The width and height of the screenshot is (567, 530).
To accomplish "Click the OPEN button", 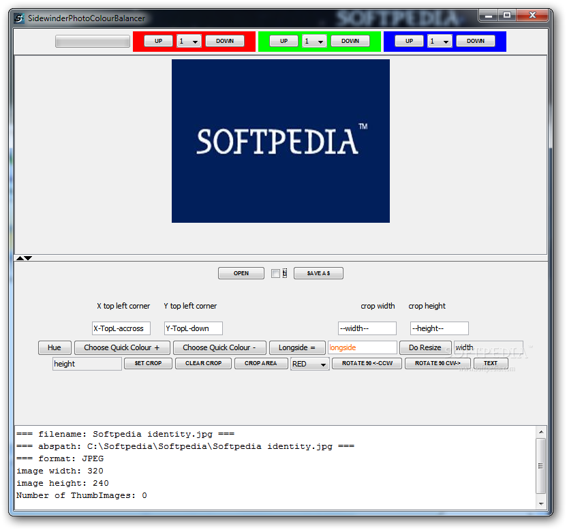I will coord(241,273).
